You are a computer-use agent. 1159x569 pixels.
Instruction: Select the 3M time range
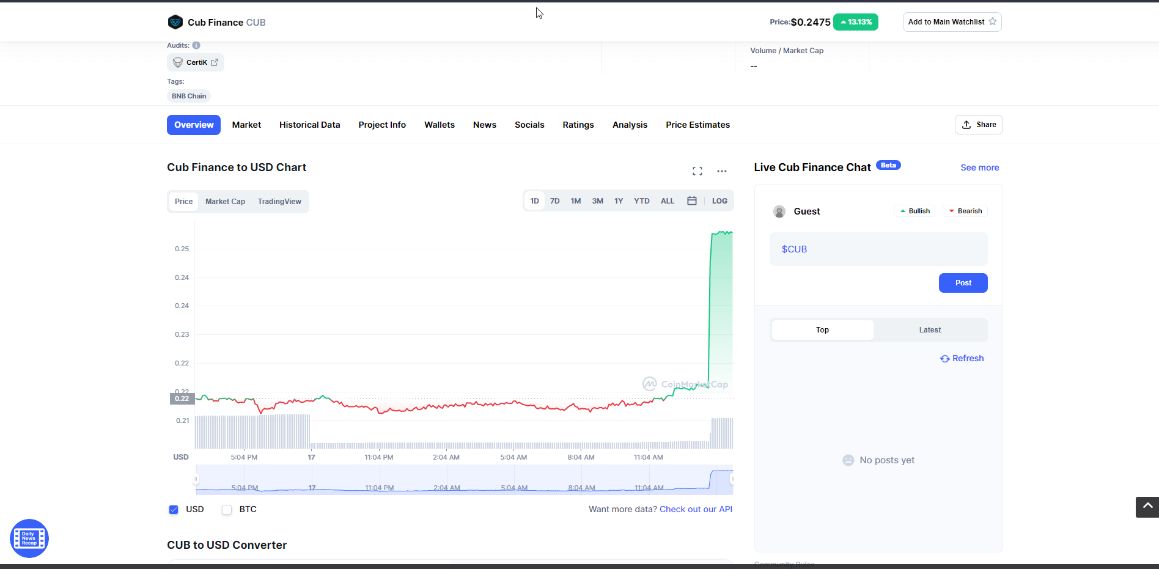598,201
